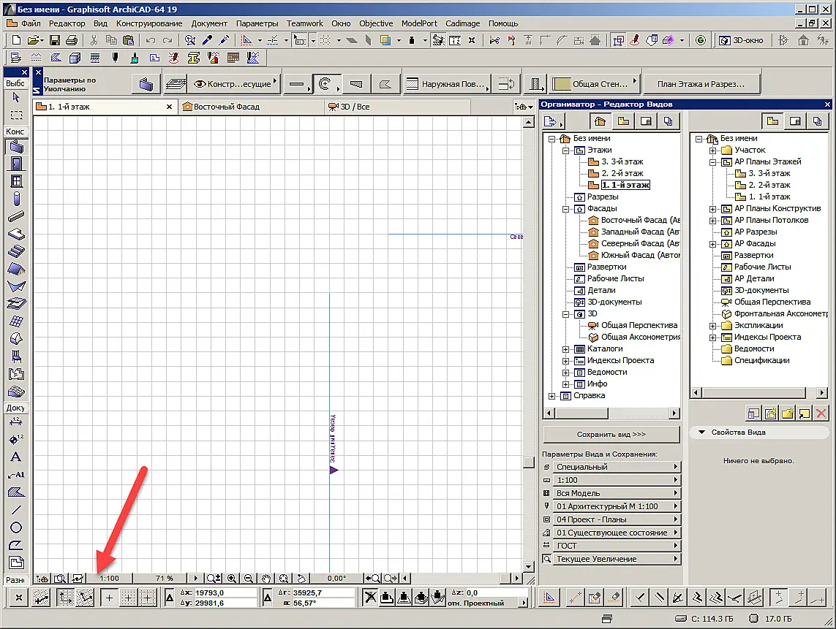The image size is (836, 629).
Task: Collapse the Фасады tree node
Action: [x=565, y=209]
